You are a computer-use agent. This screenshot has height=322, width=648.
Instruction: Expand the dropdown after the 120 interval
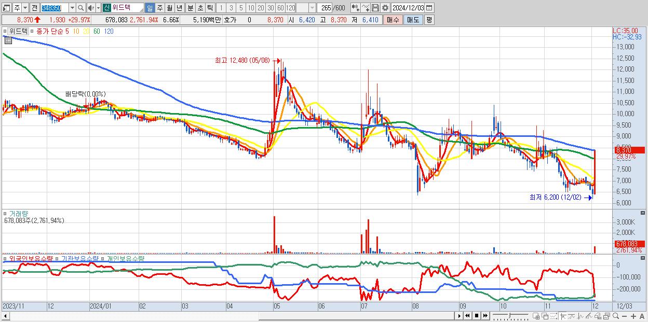(x=312, y=8)
